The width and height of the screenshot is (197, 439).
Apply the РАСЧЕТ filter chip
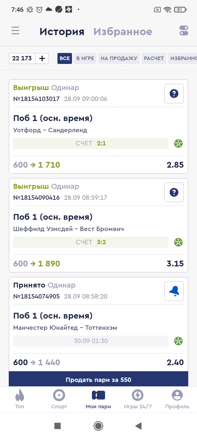(x=154, y=58)
